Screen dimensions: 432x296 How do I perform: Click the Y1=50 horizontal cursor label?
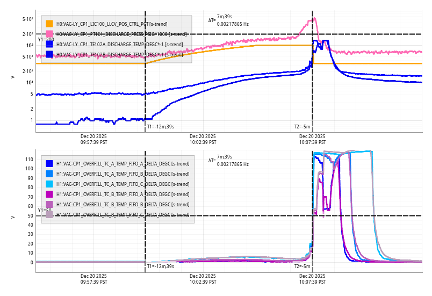[45, 211]
